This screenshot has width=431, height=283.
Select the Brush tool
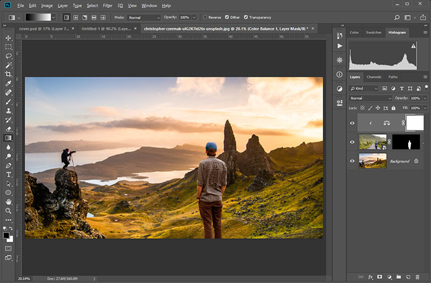coord(9,102)
